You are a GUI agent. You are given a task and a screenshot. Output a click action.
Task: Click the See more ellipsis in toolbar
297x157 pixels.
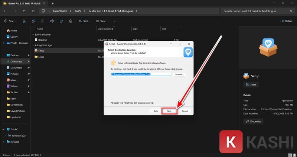116,21
